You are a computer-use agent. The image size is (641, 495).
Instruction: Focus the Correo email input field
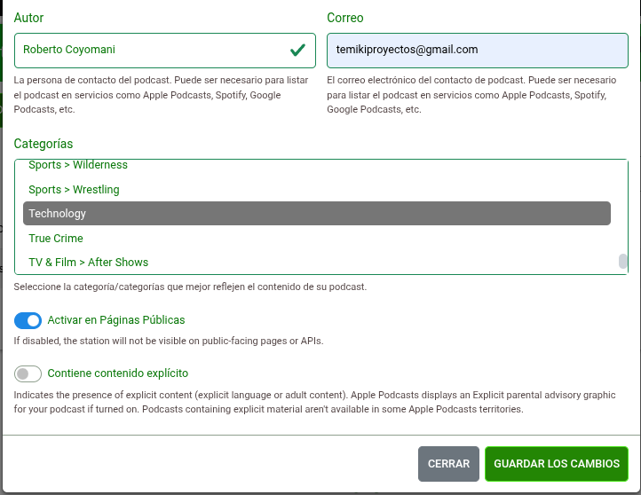coord(477,51)
